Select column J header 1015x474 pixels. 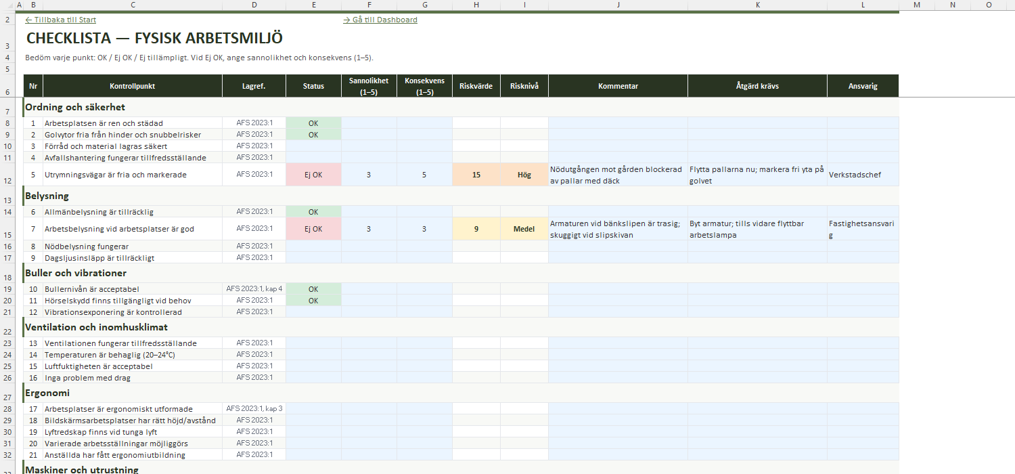618,5
